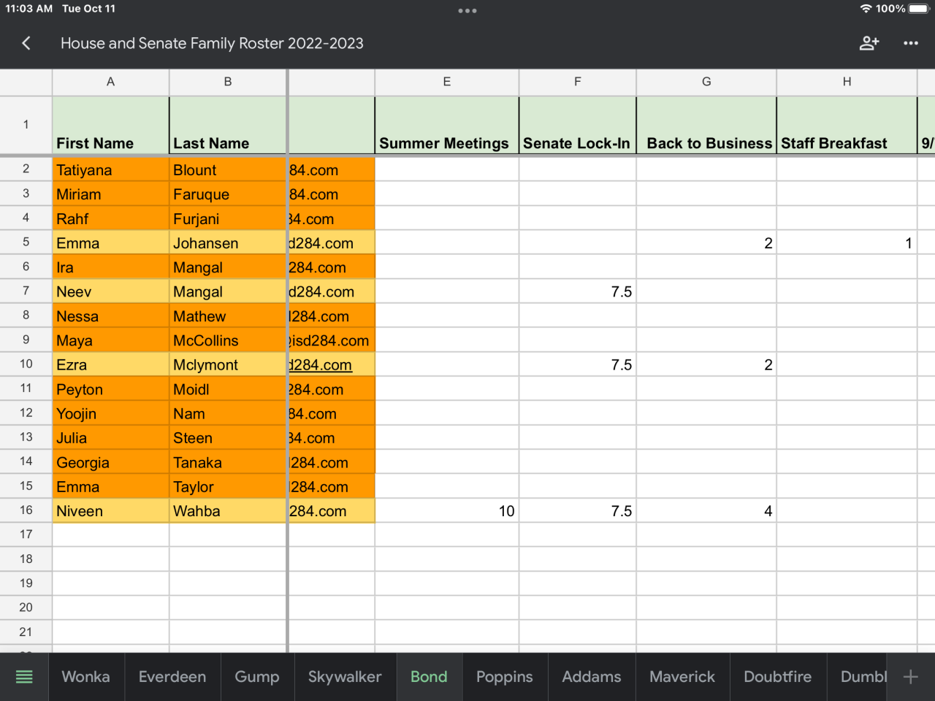
Task: Select the Nam last name cell
Action: pos(228,413)
